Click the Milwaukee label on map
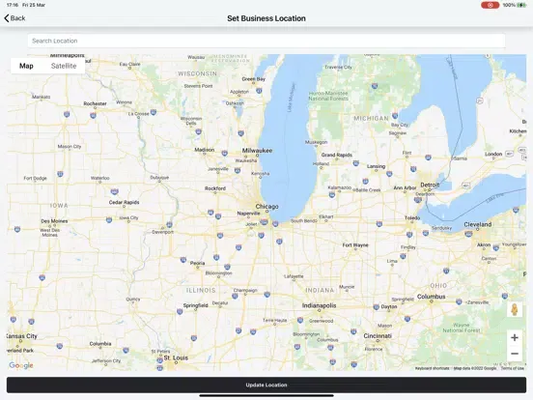 pos(257,151)
